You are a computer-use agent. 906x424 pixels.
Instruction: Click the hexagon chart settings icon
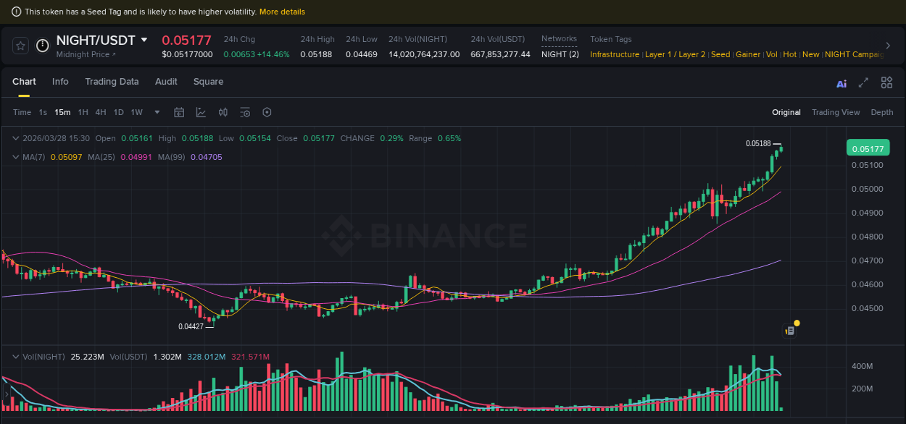267,112
